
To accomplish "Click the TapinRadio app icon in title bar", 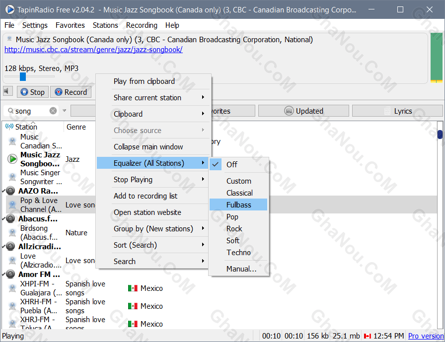I will pos(9,9).
